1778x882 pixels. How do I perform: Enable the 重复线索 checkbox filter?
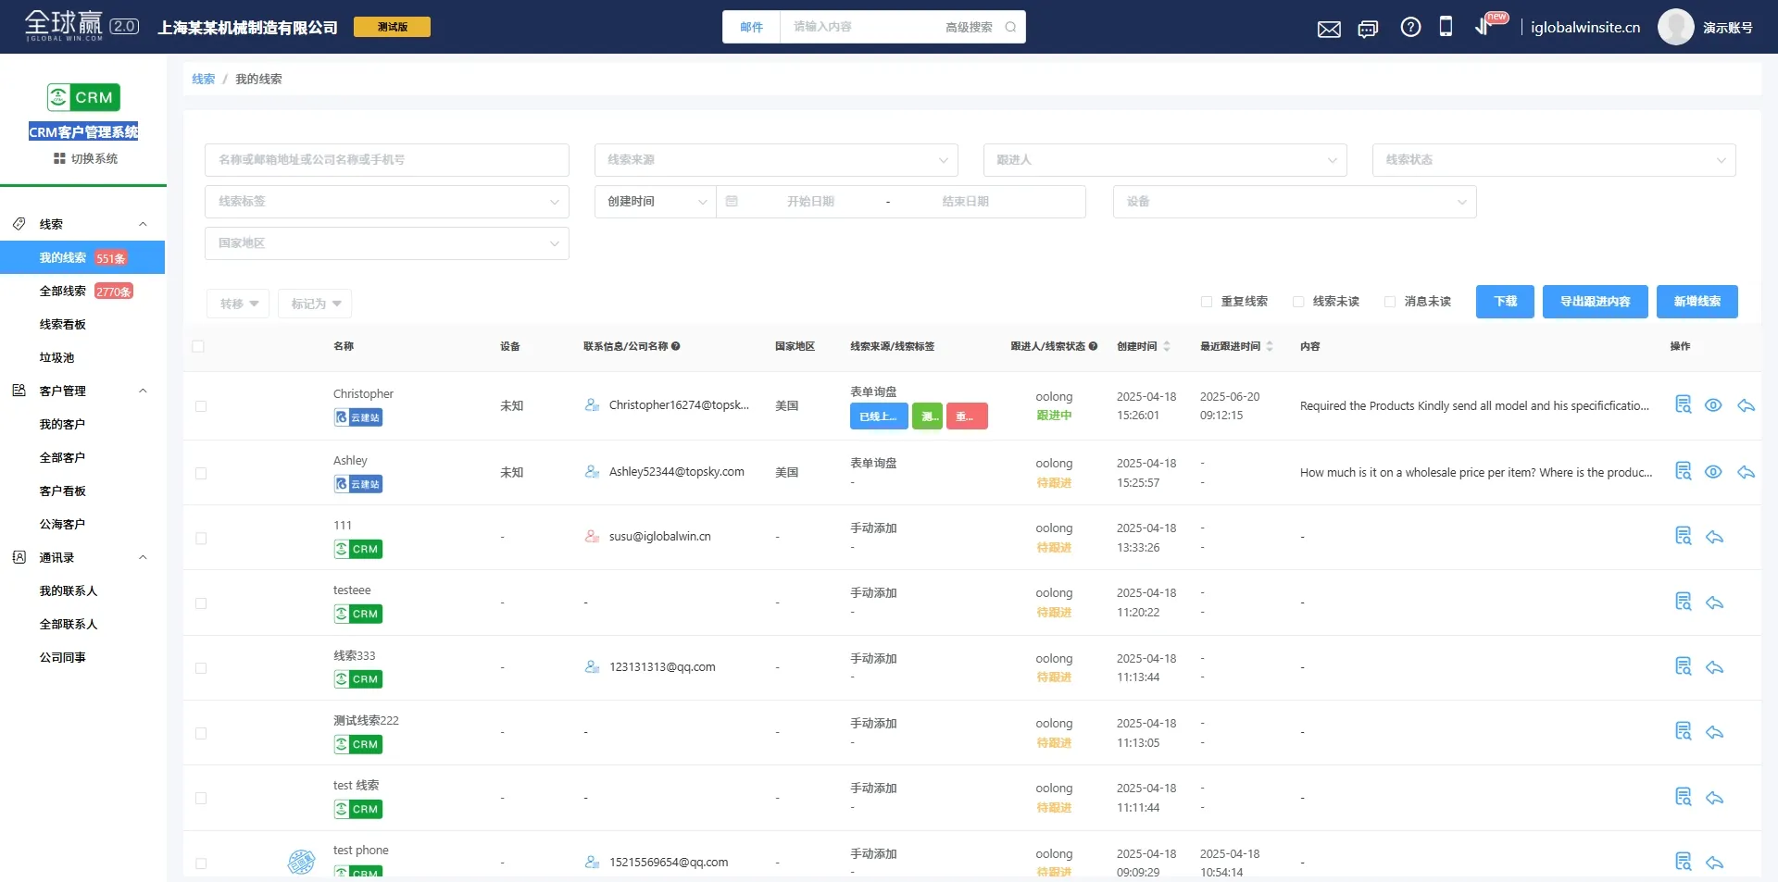1207,302
